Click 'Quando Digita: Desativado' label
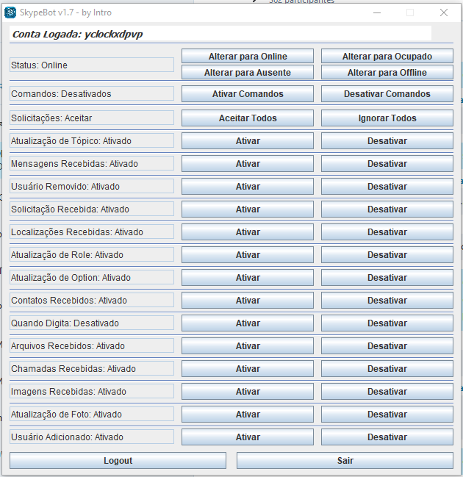 [92, 323]
